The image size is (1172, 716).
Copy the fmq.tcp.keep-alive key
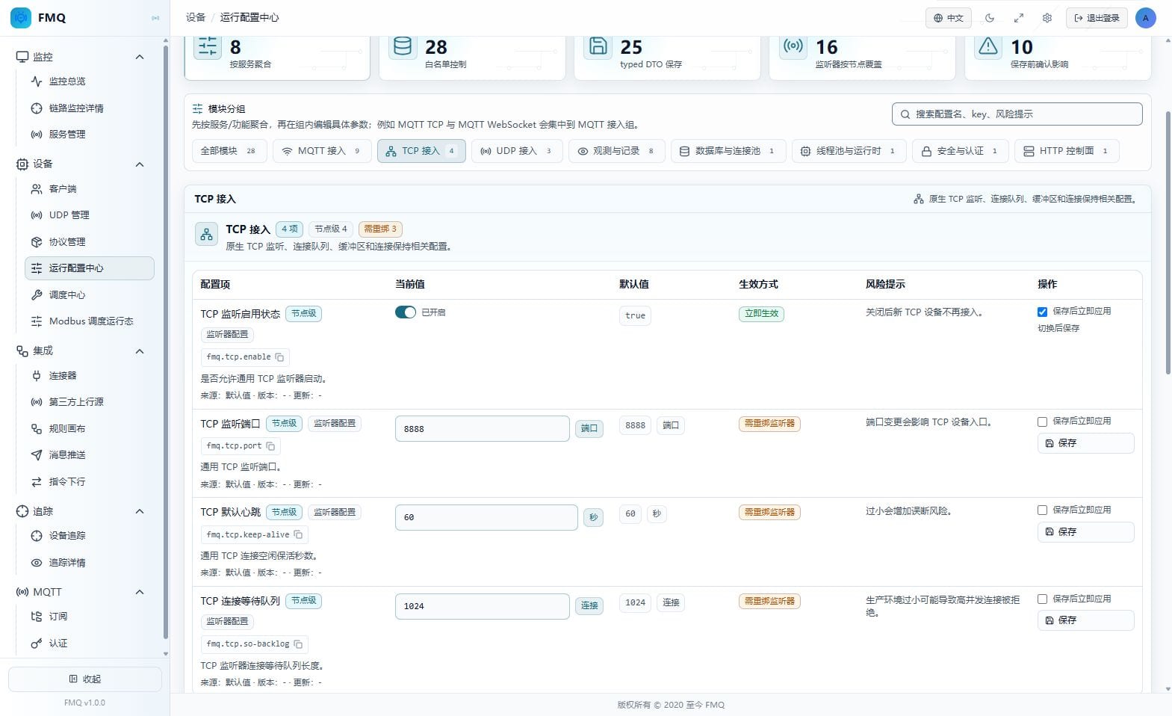[x=298, y=535]
